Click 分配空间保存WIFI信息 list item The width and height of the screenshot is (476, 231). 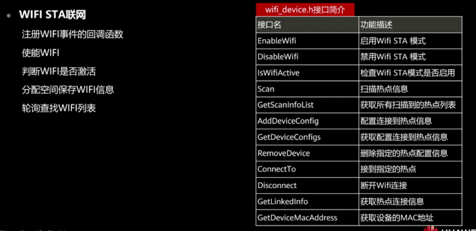point(68,90)
